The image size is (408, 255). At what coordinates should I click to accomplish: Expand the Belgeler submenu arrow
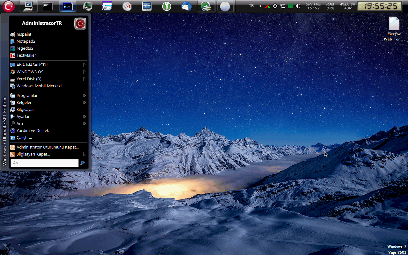pos(84,102)
